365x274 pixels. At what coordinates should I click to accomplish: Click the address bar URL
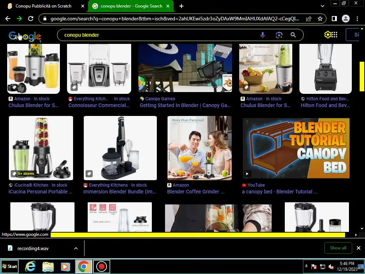pyautogui.click(x=175, y=19)
